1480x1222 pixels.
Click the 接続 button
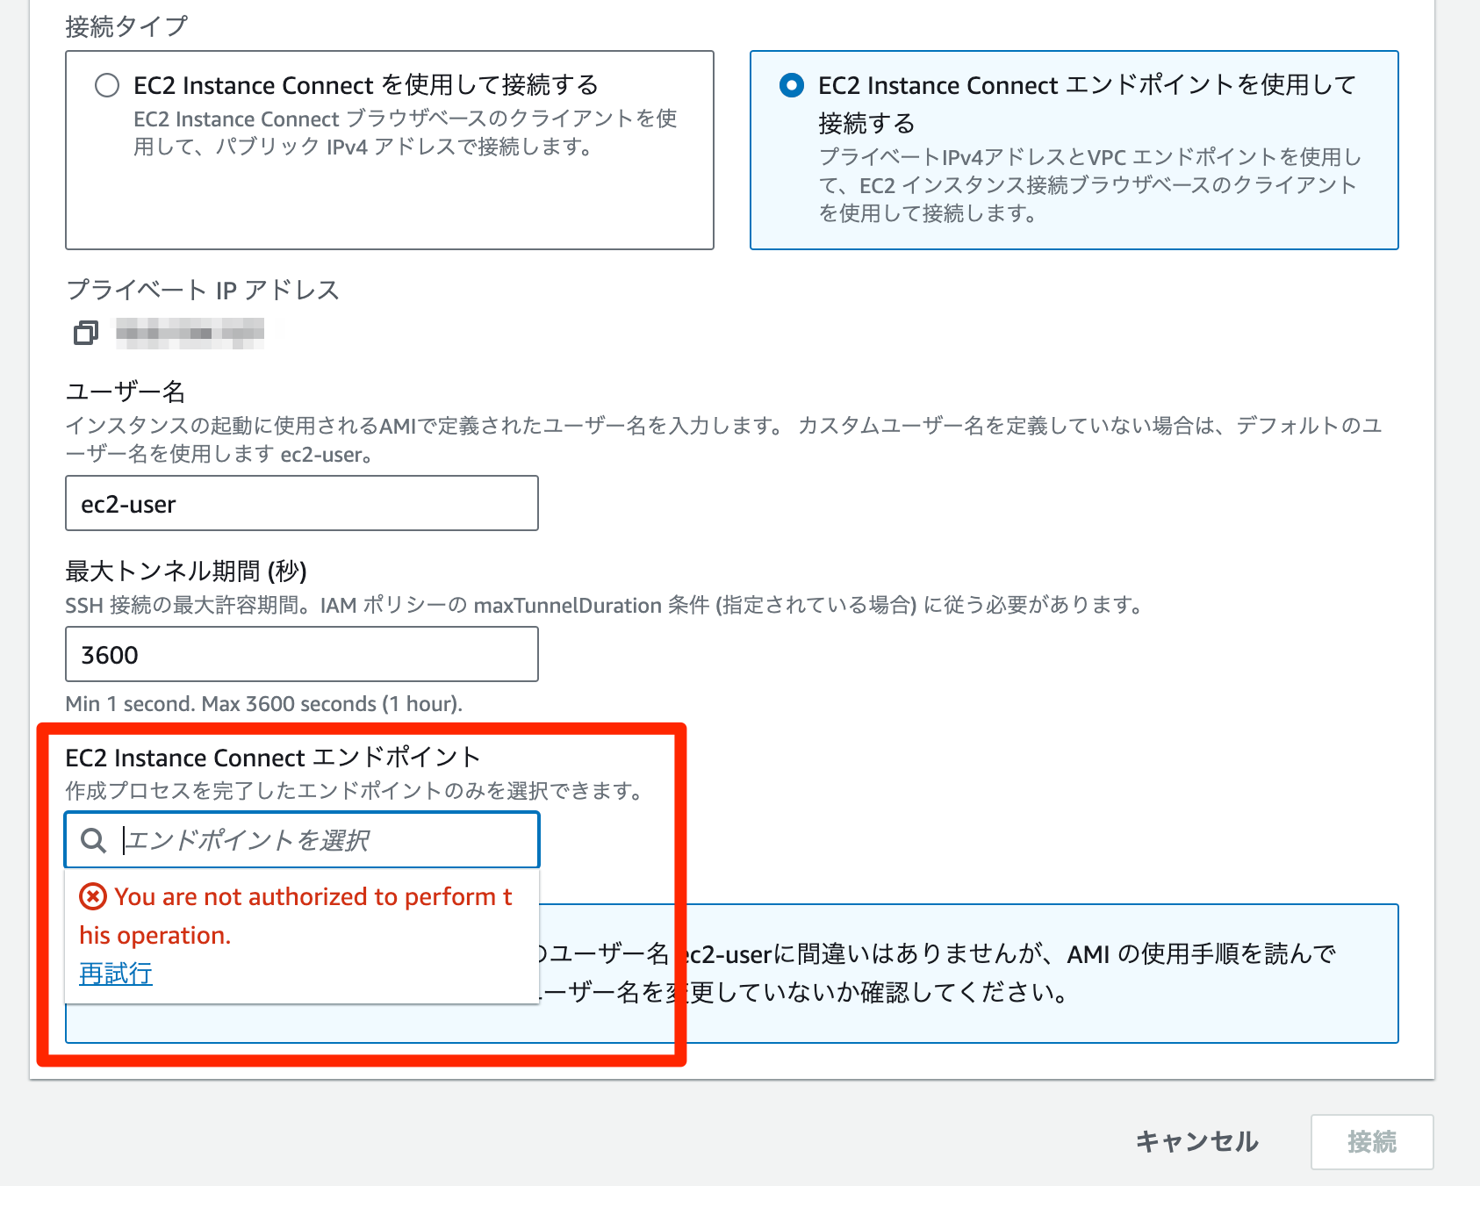1371,1142
